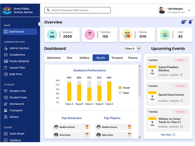Toggle the Passed legend marker
The width and height of the screenshot is (195, 146).
tap(120, 88)
